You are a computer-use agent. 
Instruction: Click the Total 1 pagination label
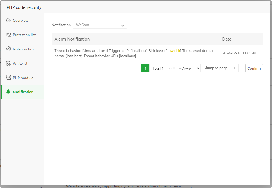coord(158,68)
